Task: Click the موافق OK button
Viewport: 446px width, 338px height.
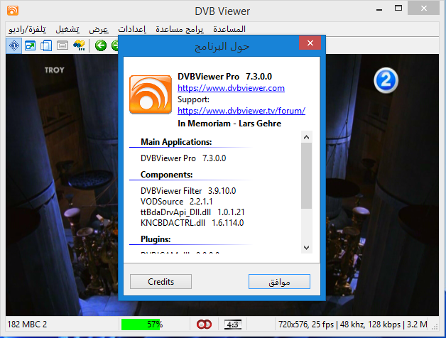Action: [x=279, y=282]
